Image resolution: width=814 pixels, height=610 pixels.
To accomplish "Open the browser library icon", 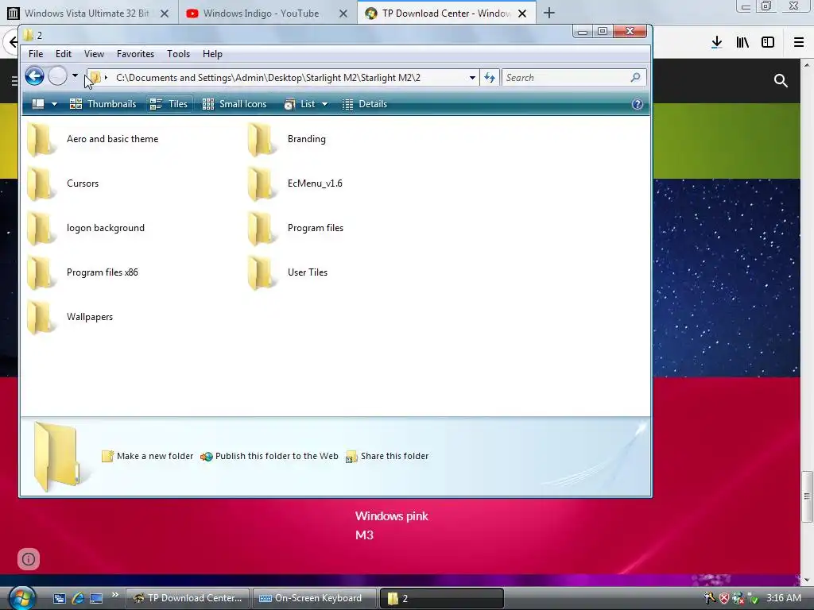I will tap(742, 42).
